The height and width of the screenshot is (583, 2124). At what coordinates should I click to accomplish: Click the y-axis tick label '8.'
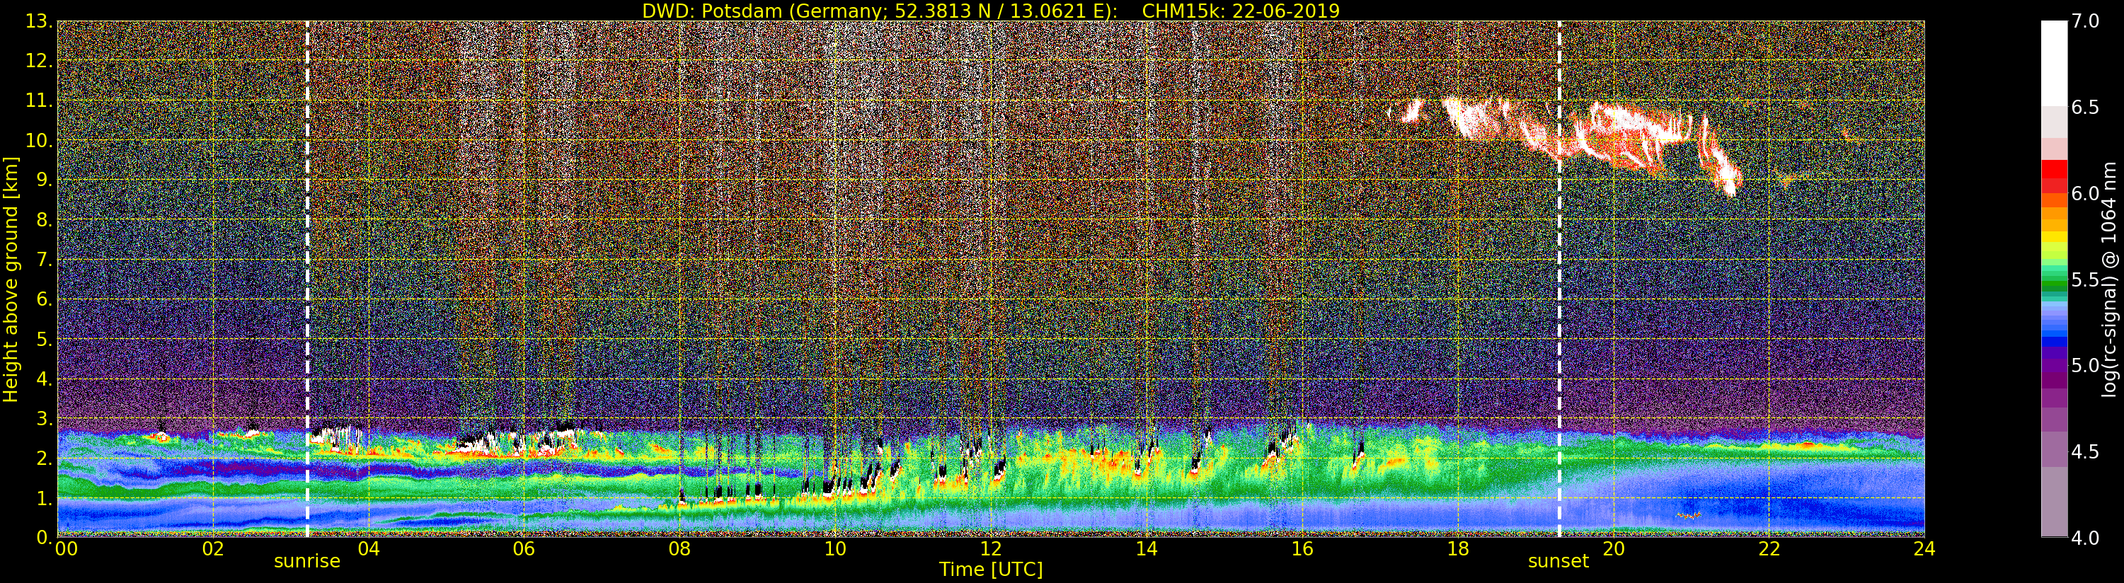(45, 220)
